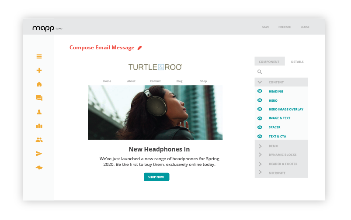The width and height of the screenshot is (351, 220).
Task: Click the Turtle & Roo logo in the email
Action: tap(155, 67)
